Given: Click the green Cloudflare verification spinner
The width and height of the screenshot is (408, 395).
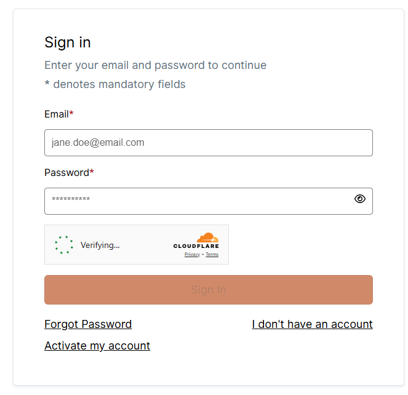Looking at the screenshot, I should 63,245.
